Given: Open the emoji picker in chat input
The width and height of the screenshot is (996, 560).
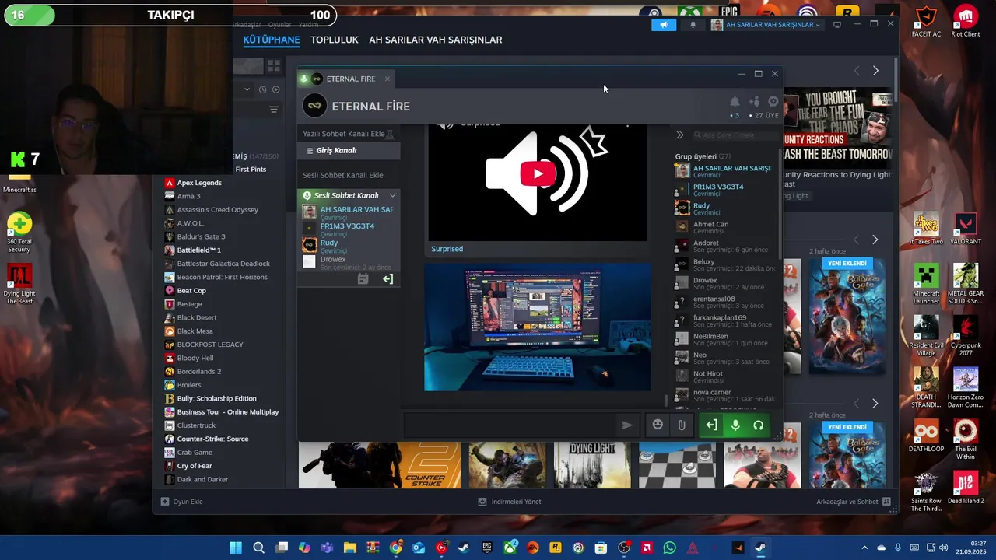Looking at the screenshot, I should [x=658, y=425].
